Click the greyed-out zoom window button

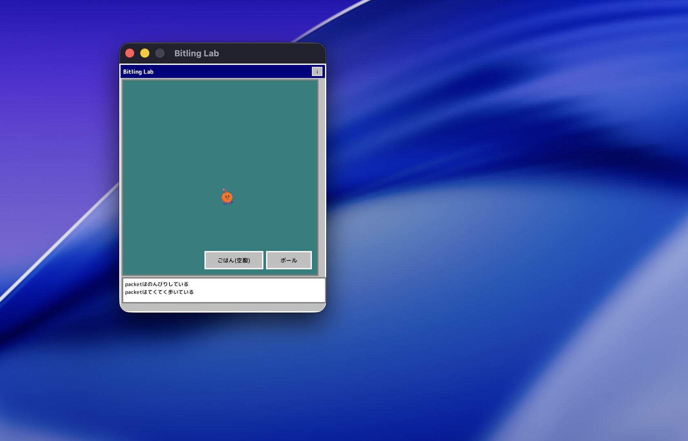160,53
